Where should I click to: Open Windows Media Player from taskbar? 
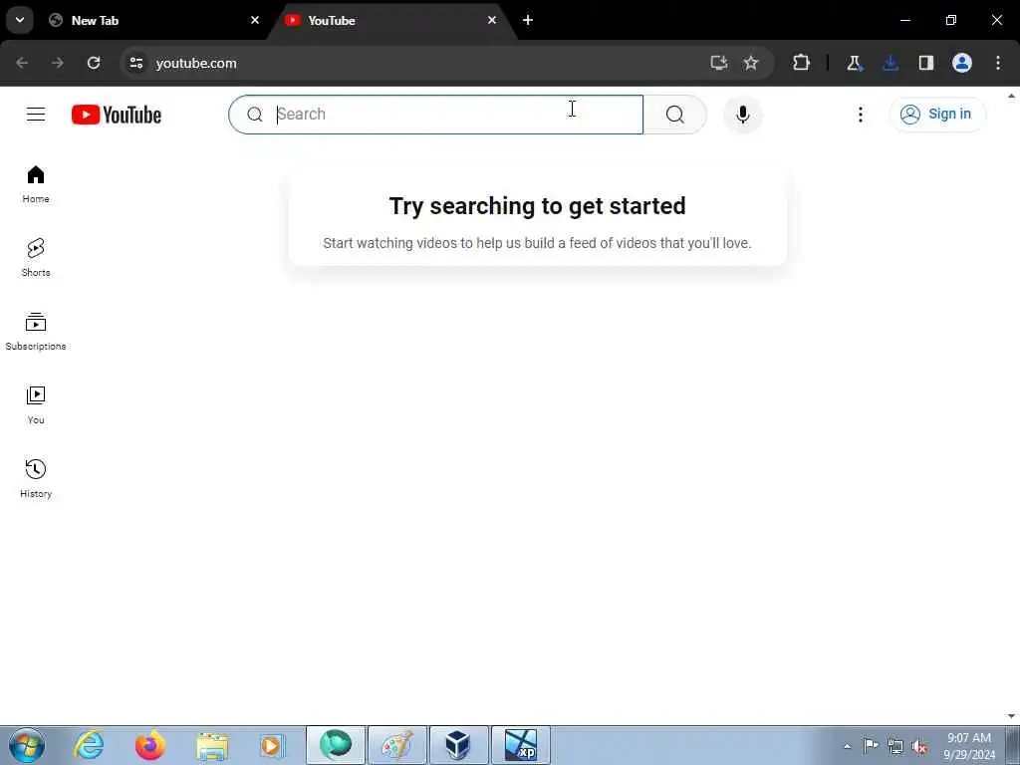click(x=273, y=745)
